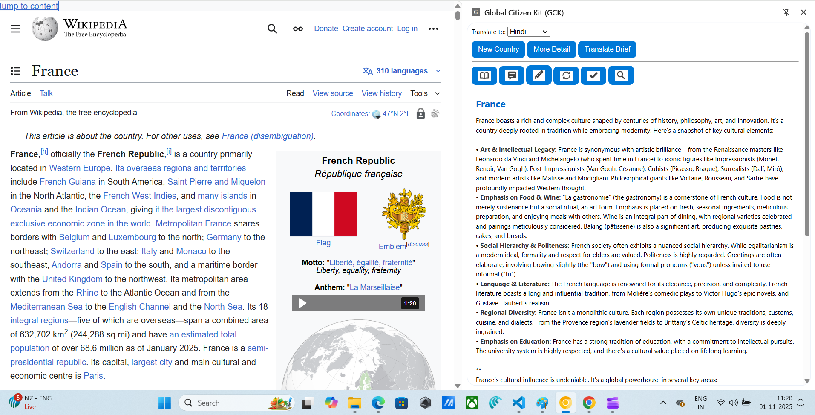Open the personal tools three-dots menu
The height and width of the screenshot is (415, 815).
[x=433, y=29]
